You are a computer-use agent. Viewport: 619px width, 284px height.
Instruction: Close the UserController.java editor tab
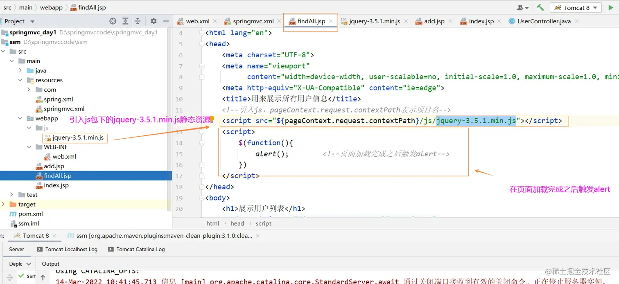click(577, 21)
